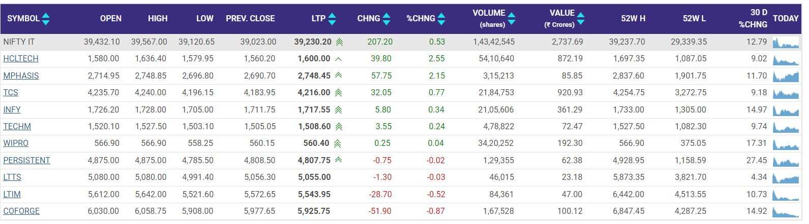The height and width of the screenshot is (224, 809).
Task: Click the LTTS today sparkline chart
Action: pyautogui.click(x=786, y=178)
